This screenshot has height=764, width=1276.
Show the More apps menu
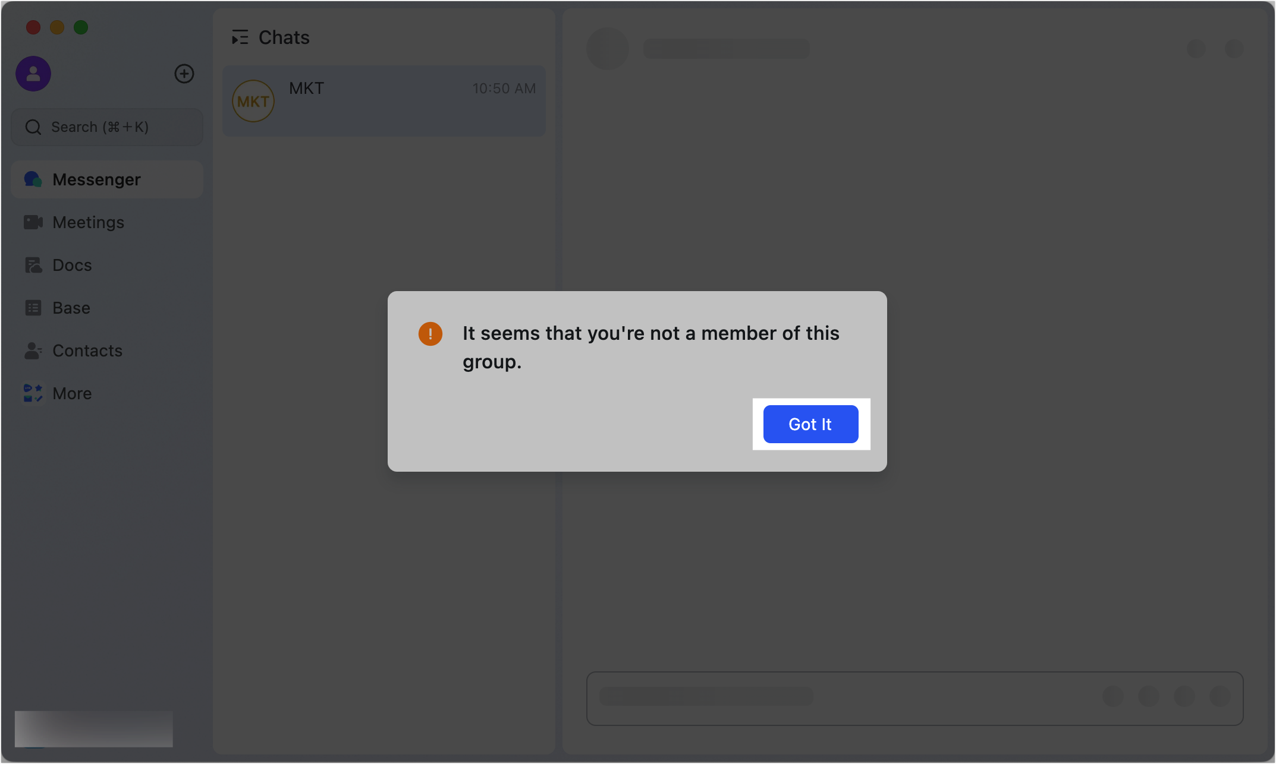pyautogui.click(x=107, y=393)
